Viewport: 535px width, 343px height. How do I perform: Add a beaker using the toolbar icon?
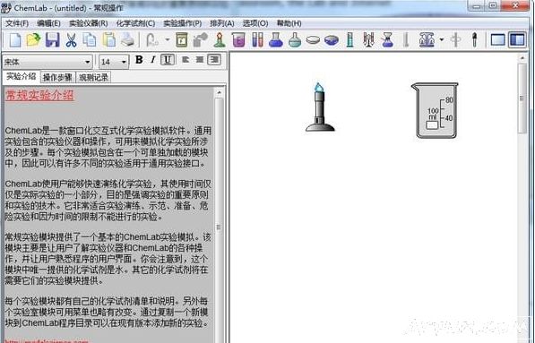(238, 40)
